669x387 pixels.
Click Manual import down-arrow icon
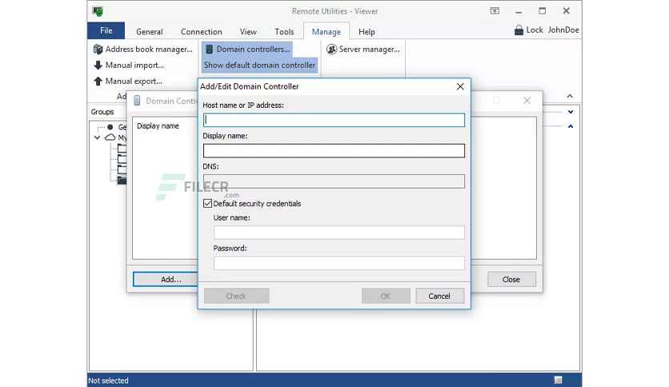(98, 66)
